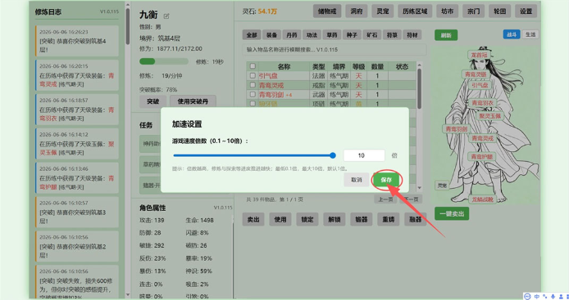Screen dimensions: 569x300
Task: Click the 名称 column header
Action: click(284, 66)
